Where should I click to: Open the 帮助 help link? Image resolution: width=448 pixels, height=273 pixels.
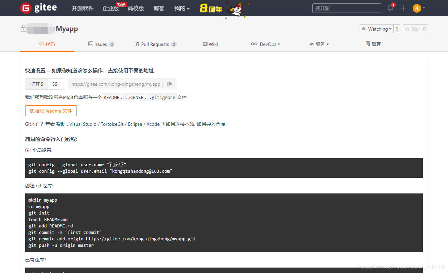coord(61,124)
